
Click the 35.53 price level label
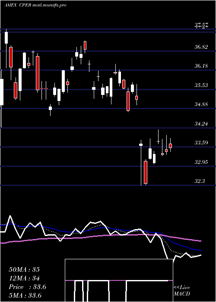coord(201,85)
